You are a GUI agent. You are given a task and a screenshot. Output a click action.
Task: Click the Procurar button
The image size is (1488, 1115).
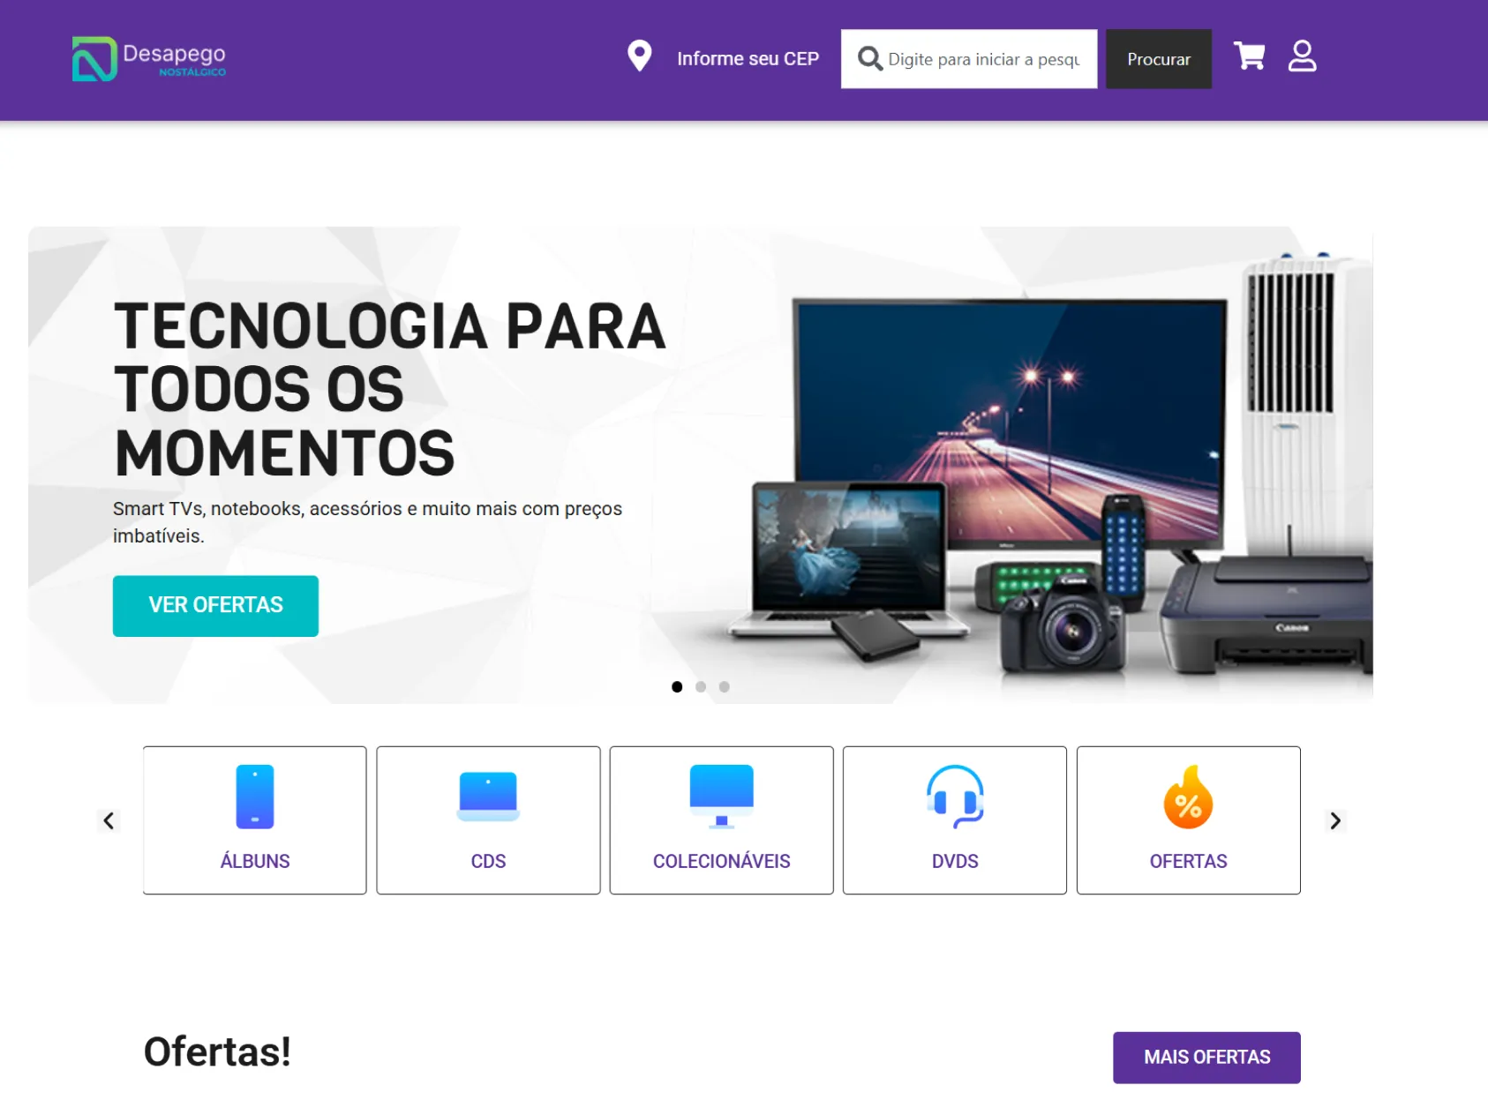click(x=1159, y=59)
